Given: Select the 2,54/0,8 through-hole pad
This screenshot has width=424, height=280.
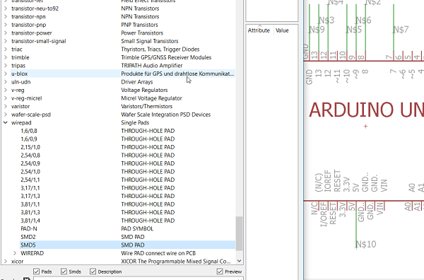Looking at the screenshot, I should click(128, 156).
